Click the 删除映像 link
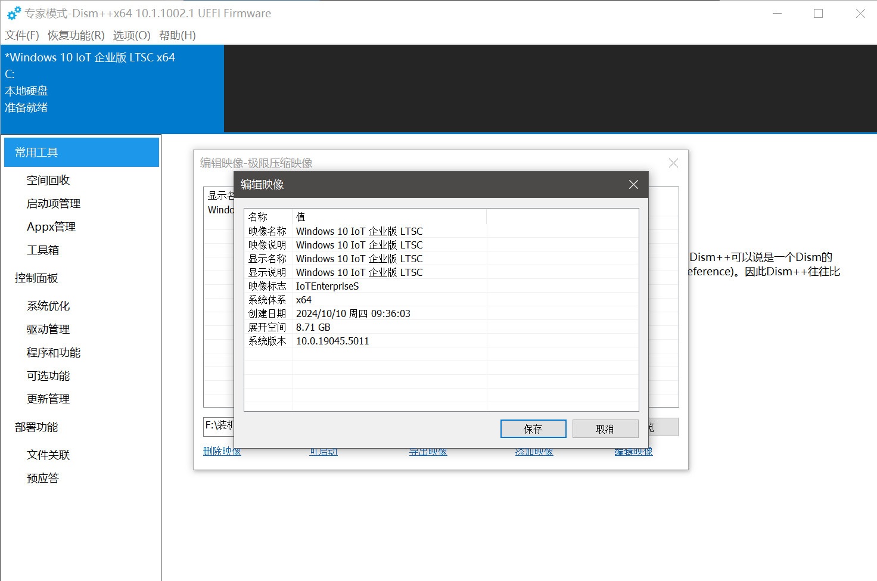 click(222, 452)
